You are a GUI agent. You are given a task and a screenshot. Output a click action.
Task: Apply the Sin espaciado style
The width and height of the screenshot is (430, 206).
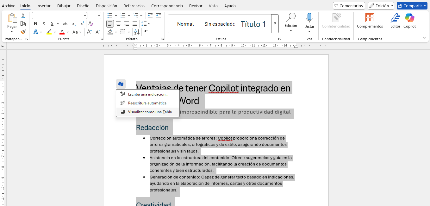[219, 24]
